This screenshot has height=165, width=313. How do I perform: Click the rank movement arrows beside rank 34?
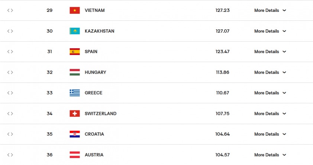tap(10, 114)
